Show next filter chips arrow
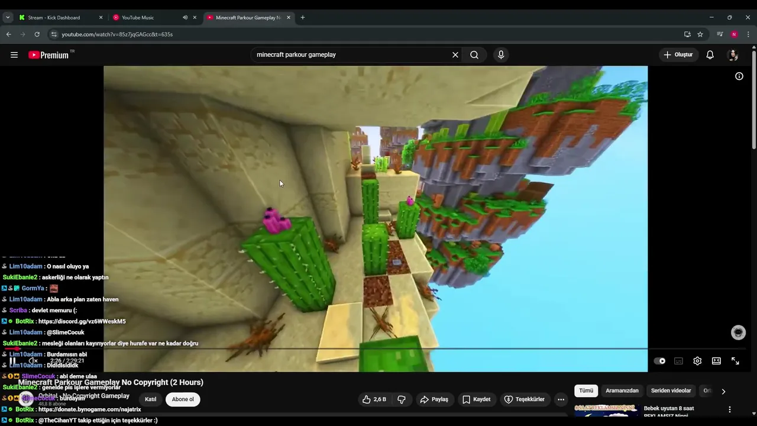The height and width of the screenshot is (426, 757). pyautogui.click(x=723, y=391)
